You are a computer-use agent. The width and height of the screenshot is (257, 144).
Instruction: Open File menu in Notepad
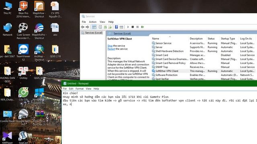tap(65, 89)
